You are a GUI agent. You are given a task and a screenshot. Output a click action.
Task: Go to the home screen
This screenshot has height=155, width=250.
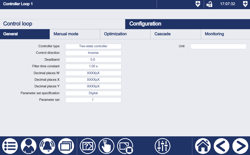(203, 146)
